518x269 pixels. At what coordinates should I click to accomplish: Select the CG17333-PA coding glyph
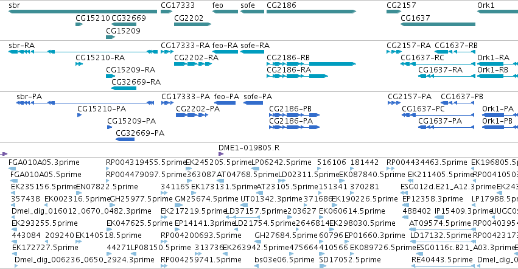tap(167, 103)
